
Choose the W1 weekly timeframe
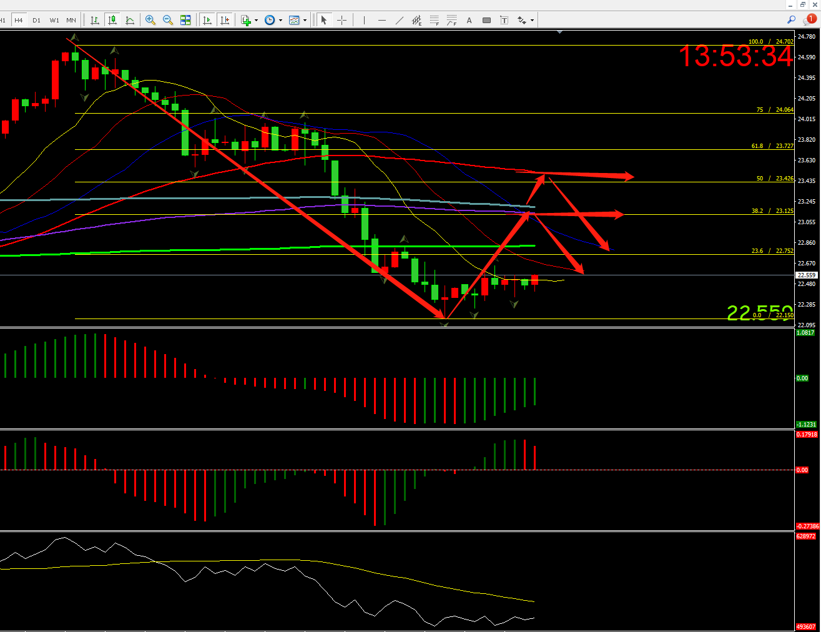[x=54, y=20]
